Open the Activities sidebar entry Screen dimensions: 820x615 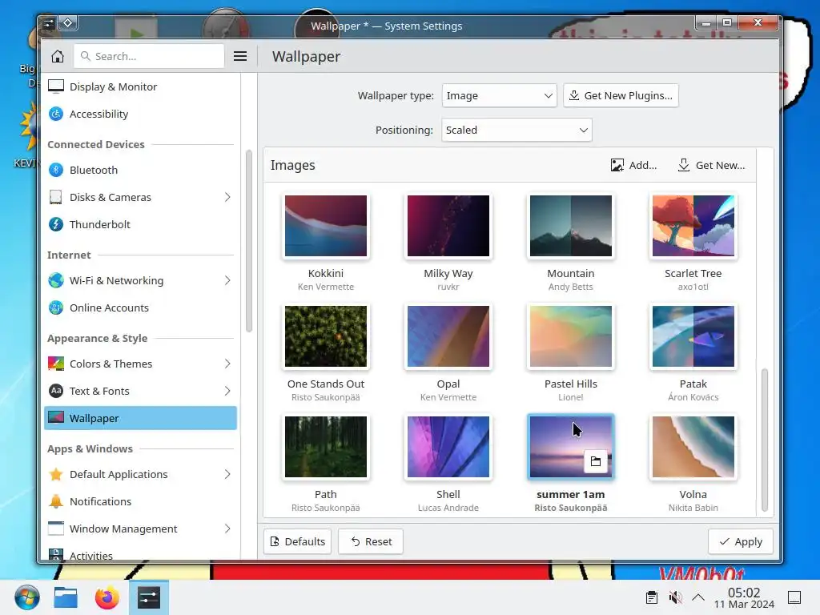click(140, 553)
